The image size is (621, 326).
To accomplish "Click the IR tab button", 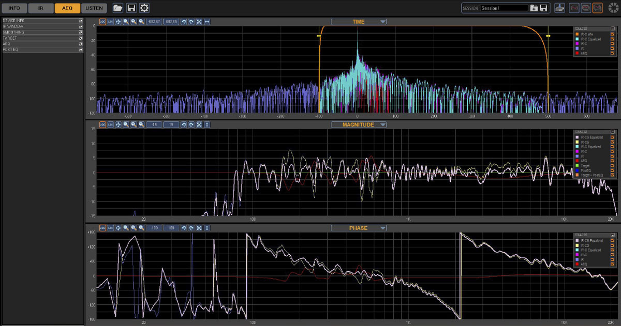I will 41,8.
